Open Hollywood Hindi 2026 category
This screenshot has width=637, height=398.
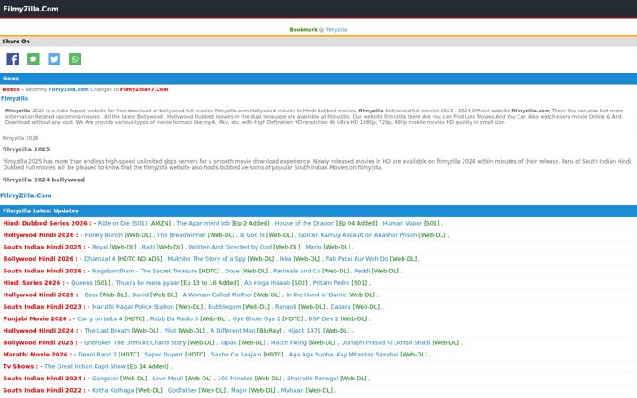[x=38, y=235]
